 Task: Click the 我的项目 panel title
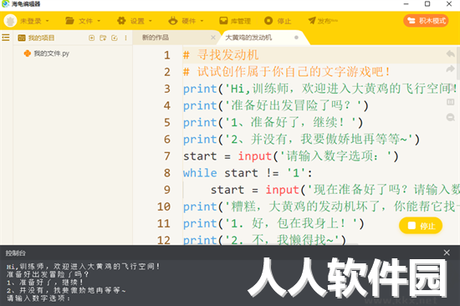point(41,38)
